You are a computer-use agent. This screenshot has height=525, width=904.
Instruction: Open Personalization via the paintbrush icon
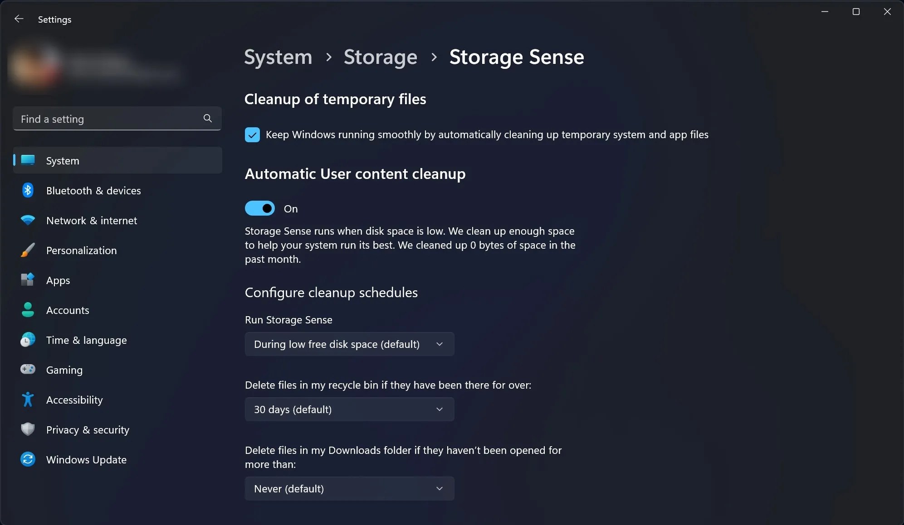point(27,250)
